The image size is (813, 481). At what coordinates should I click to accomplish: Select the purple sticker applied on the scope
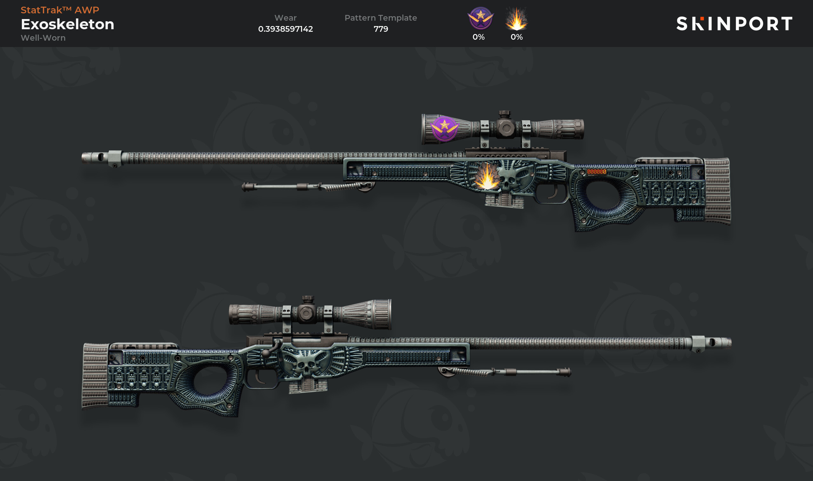point(444,129)
